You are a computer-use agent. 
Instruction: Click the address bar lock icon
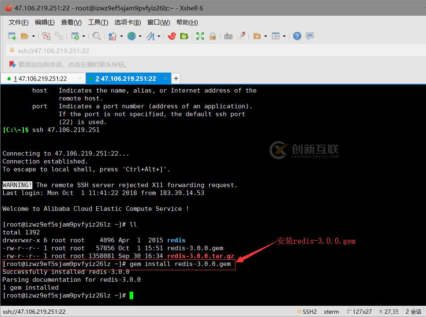point(12,50)
